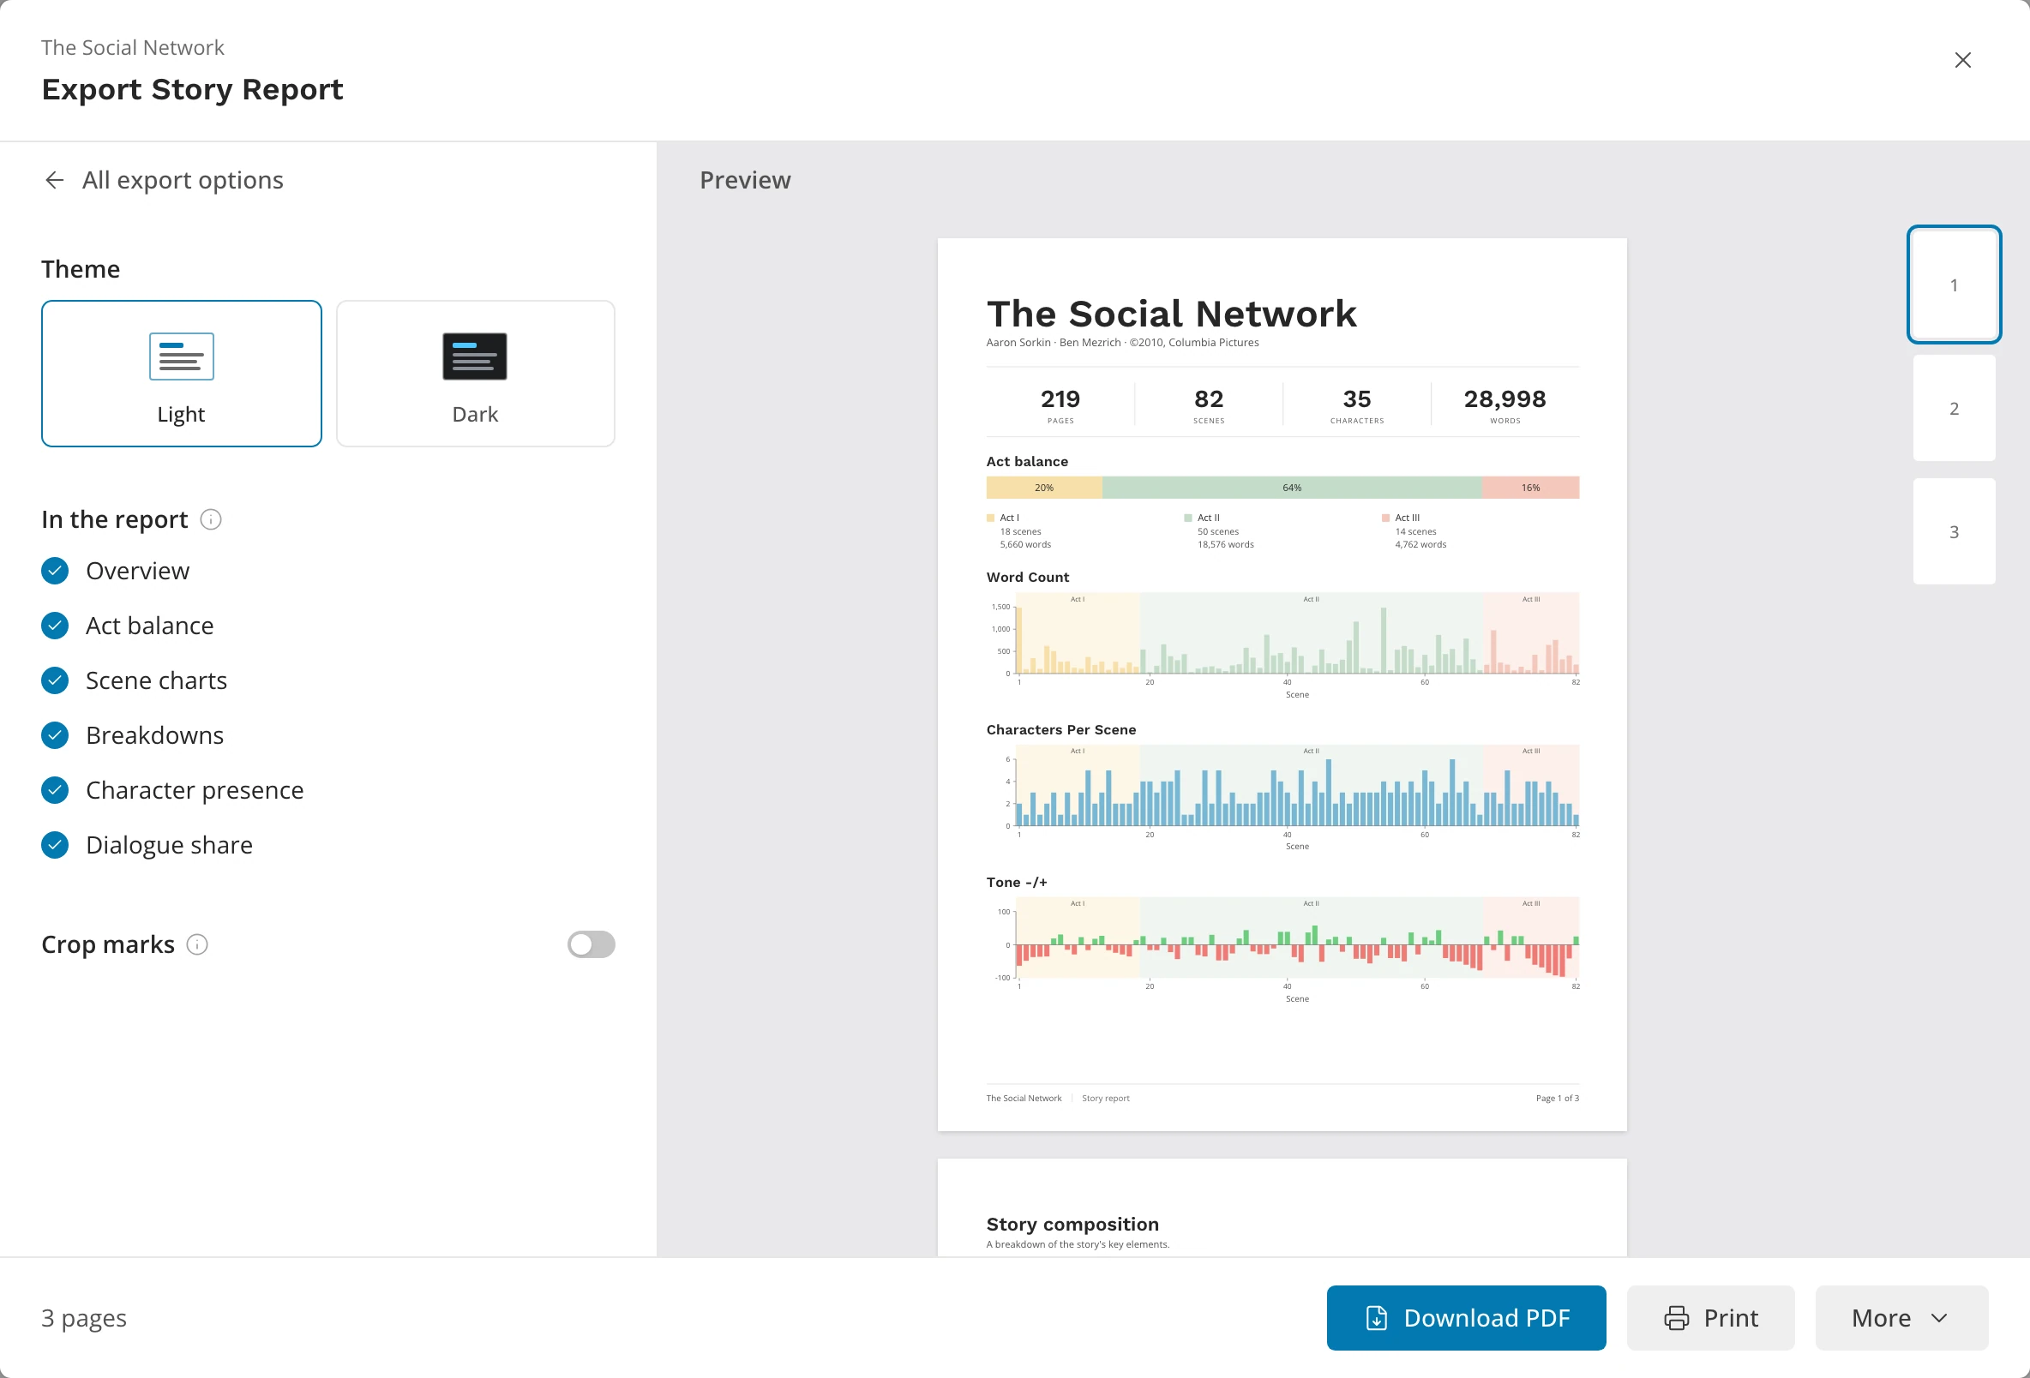This screenshot has width=2030, height=1378.
Task: Uncheck the Scene charts checkbox
Action: tap(55, 680)
